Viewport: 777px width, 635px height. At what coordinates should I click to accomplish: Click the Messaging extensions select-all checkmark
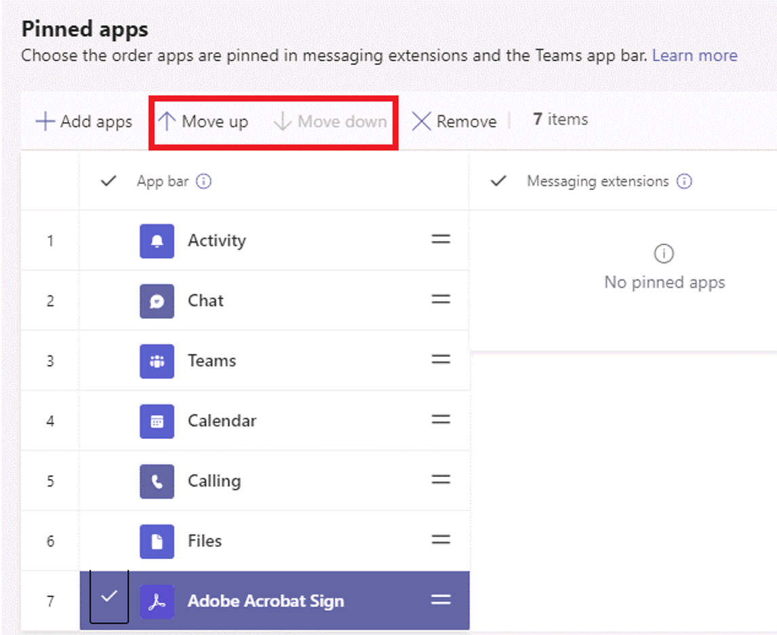coord(498,181)
